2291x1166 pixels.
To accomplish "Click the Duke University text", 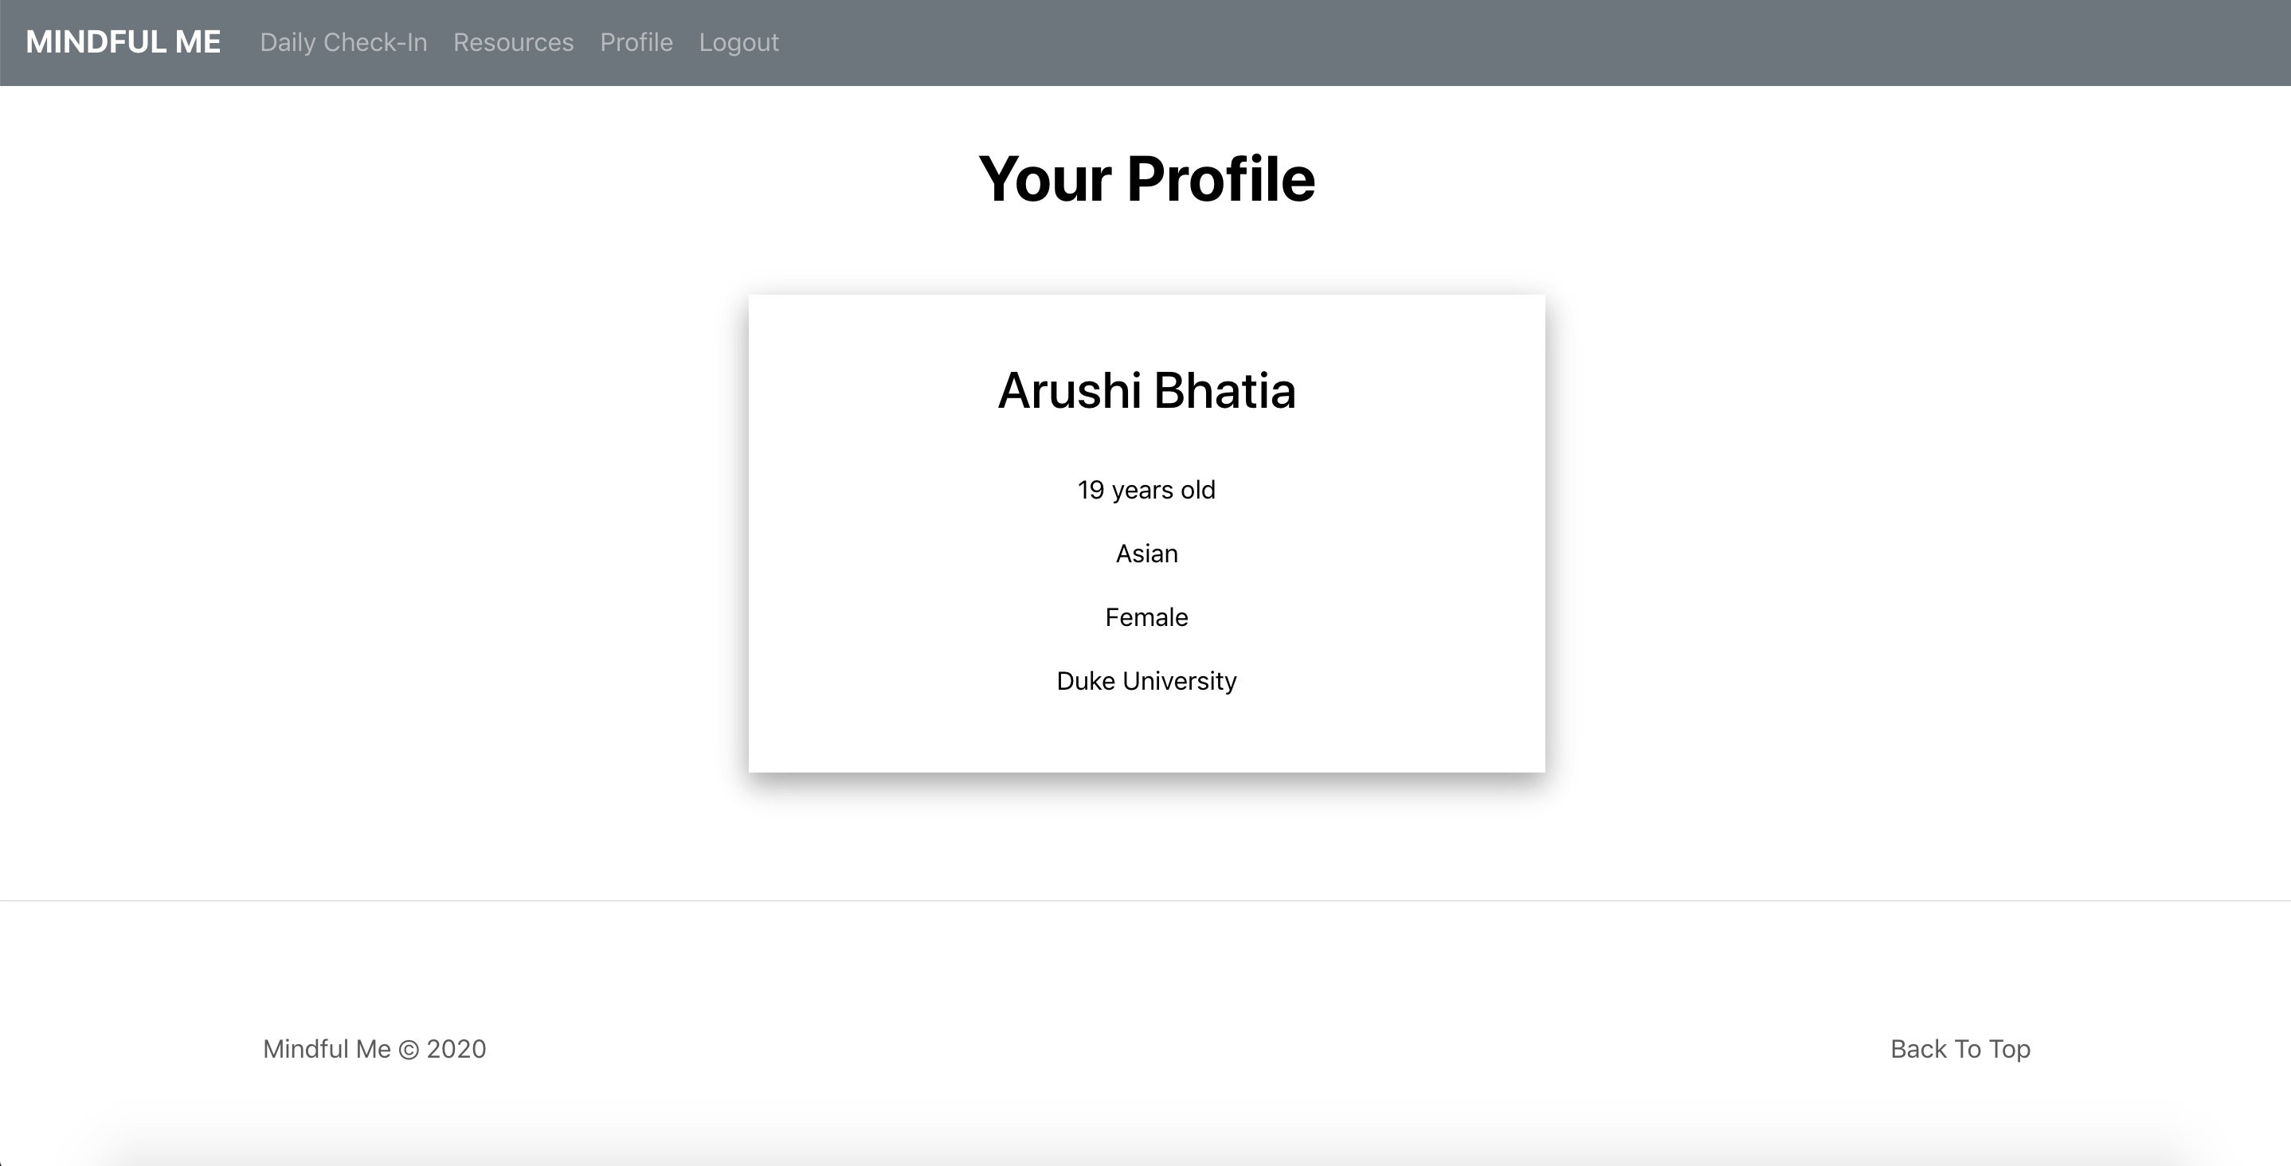I will [1145, 680].
